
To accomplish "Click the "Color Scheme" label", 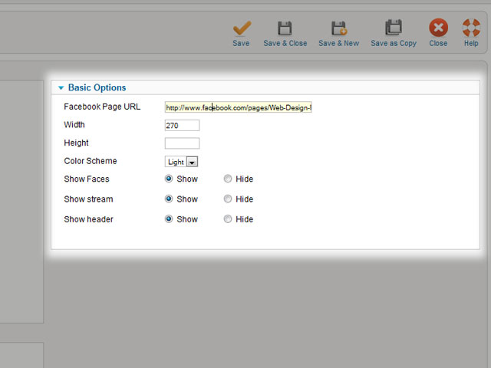I will coord(91,161).
